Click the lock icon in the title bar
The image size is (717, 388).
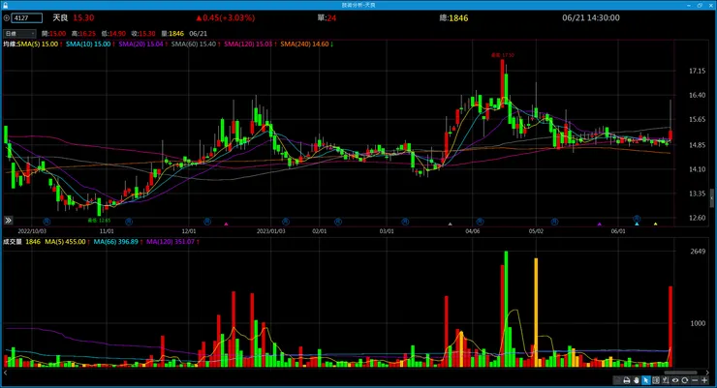[6, 5]
